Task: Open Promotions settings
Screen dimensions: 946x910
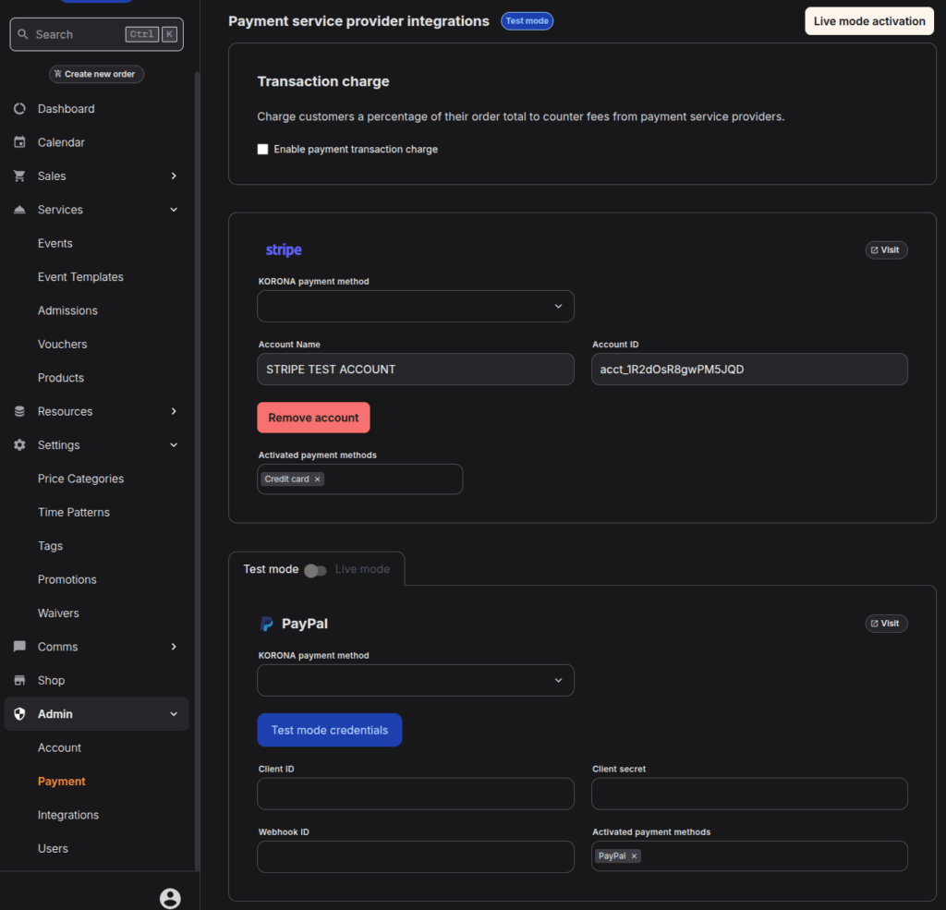Action: click(x=67, y=580)
